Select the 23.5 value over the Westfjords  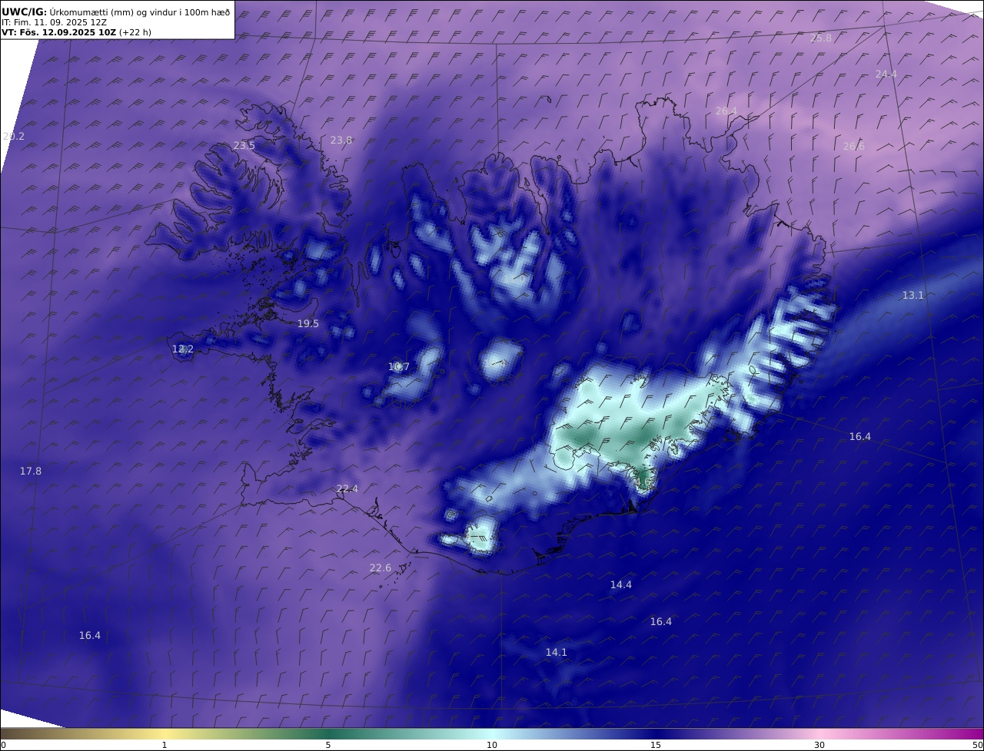(x=244, y=146)
